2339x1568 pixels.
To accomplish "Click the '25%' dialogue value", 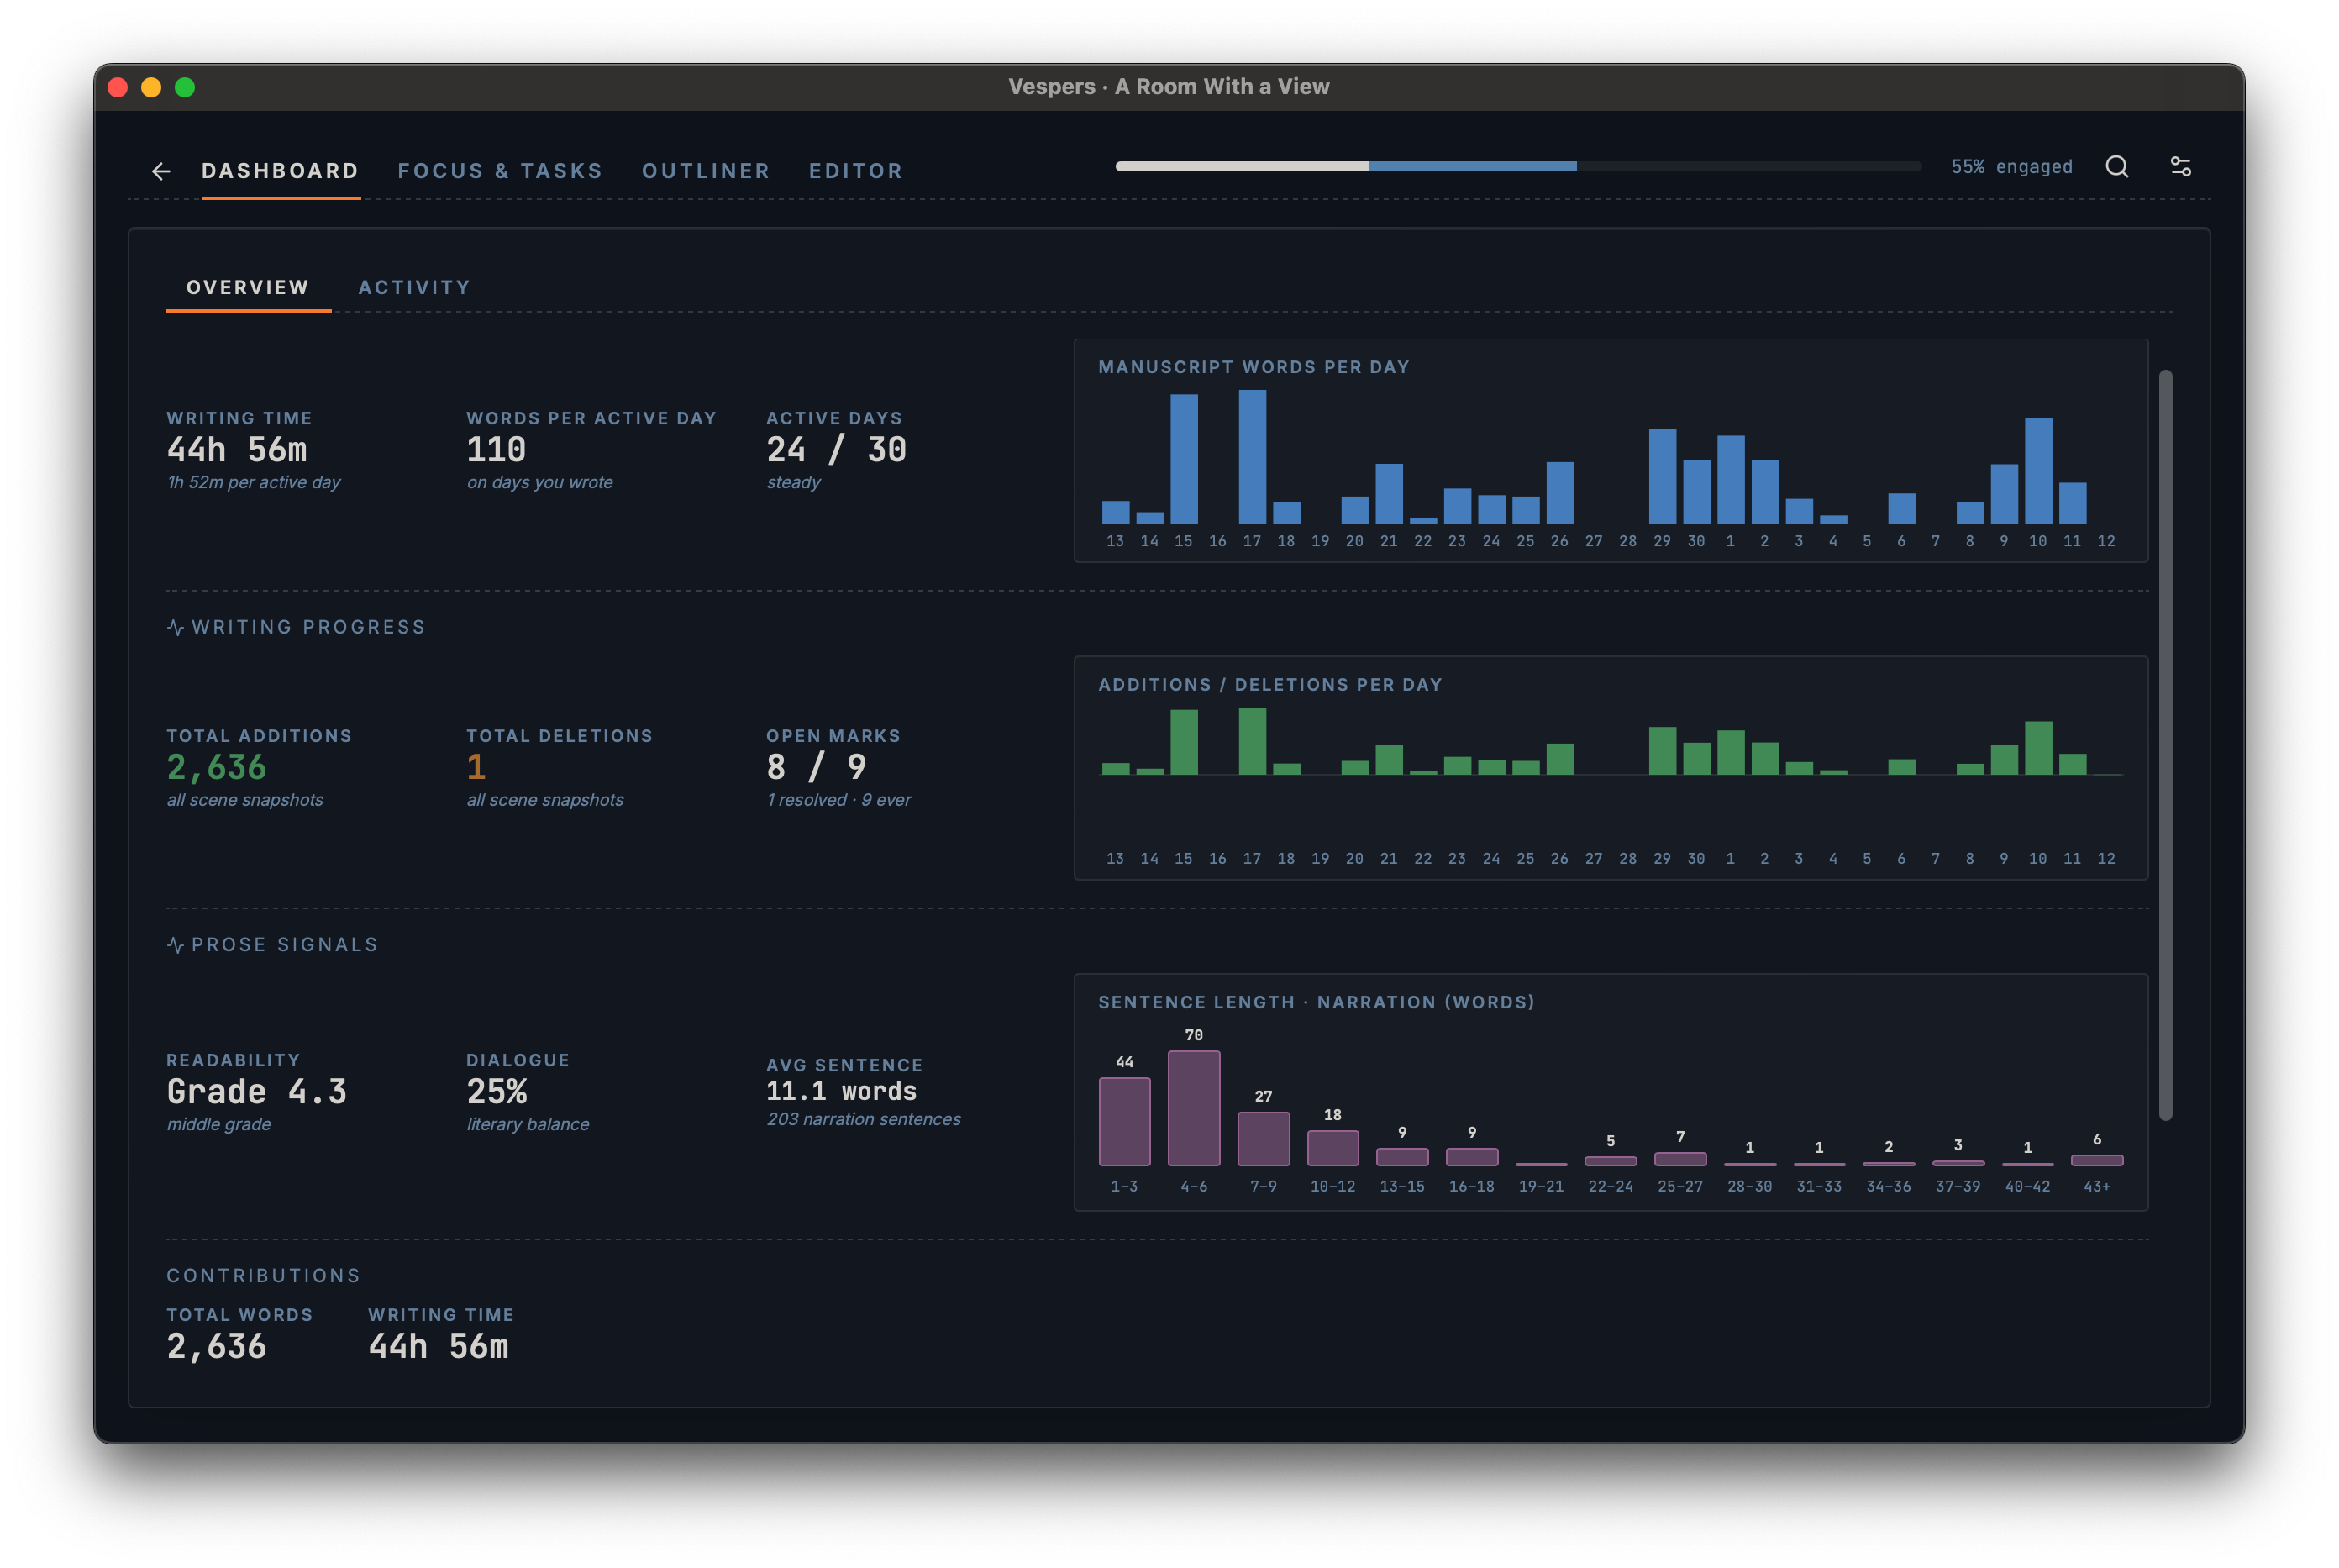I will [497, 1092].
